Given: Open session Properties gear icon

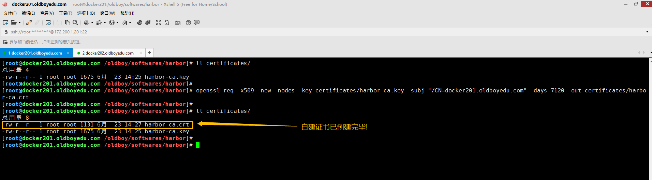Looking at the screenshot, I should [48, 22].
